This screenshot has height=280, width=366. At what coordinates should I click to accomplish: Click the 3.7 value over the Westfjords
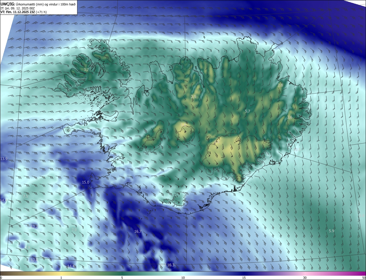(86, 70)
